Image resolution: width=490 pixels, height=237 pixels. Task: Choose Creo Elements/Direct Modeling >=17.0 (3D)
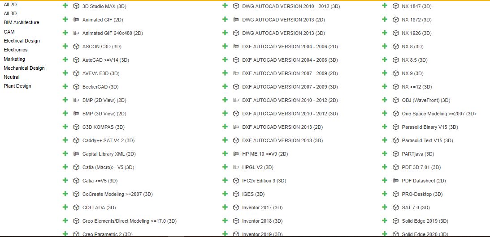(130, 221)
